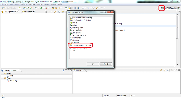Switch to SVN Annotate tab
This screenshot has height=98, width=181.
tap(28, 12)
